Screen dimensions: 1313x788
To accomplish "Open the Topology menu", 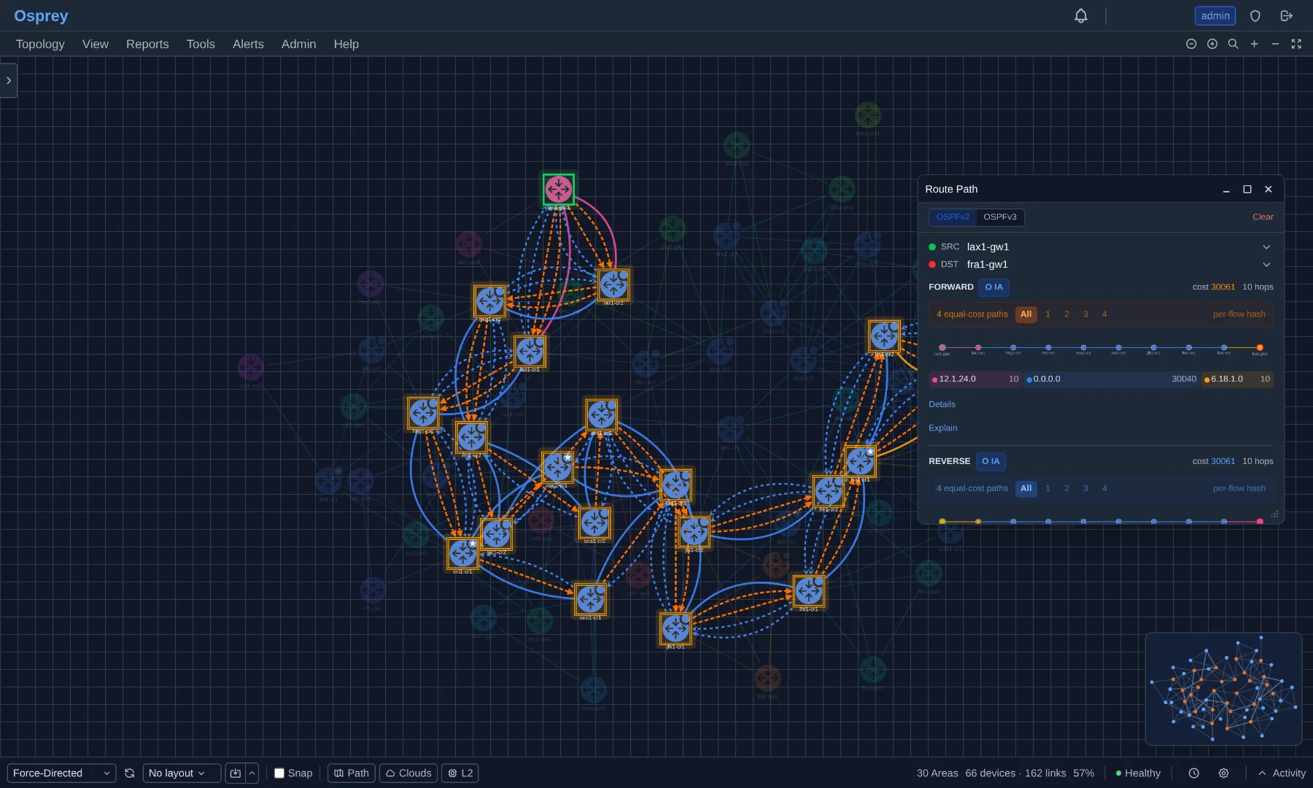I will pos(40,44).
